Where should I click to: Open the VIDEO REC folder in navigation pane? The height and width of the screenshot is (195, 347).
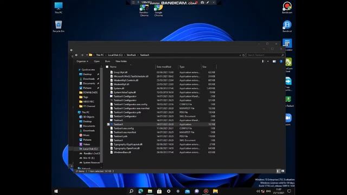coord(88,102)
